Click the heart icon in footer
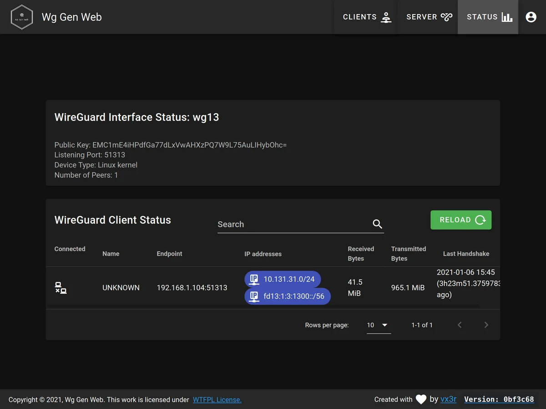Image resolution: width=546 pixels, height=409 pixels. [x=421, y=399]
